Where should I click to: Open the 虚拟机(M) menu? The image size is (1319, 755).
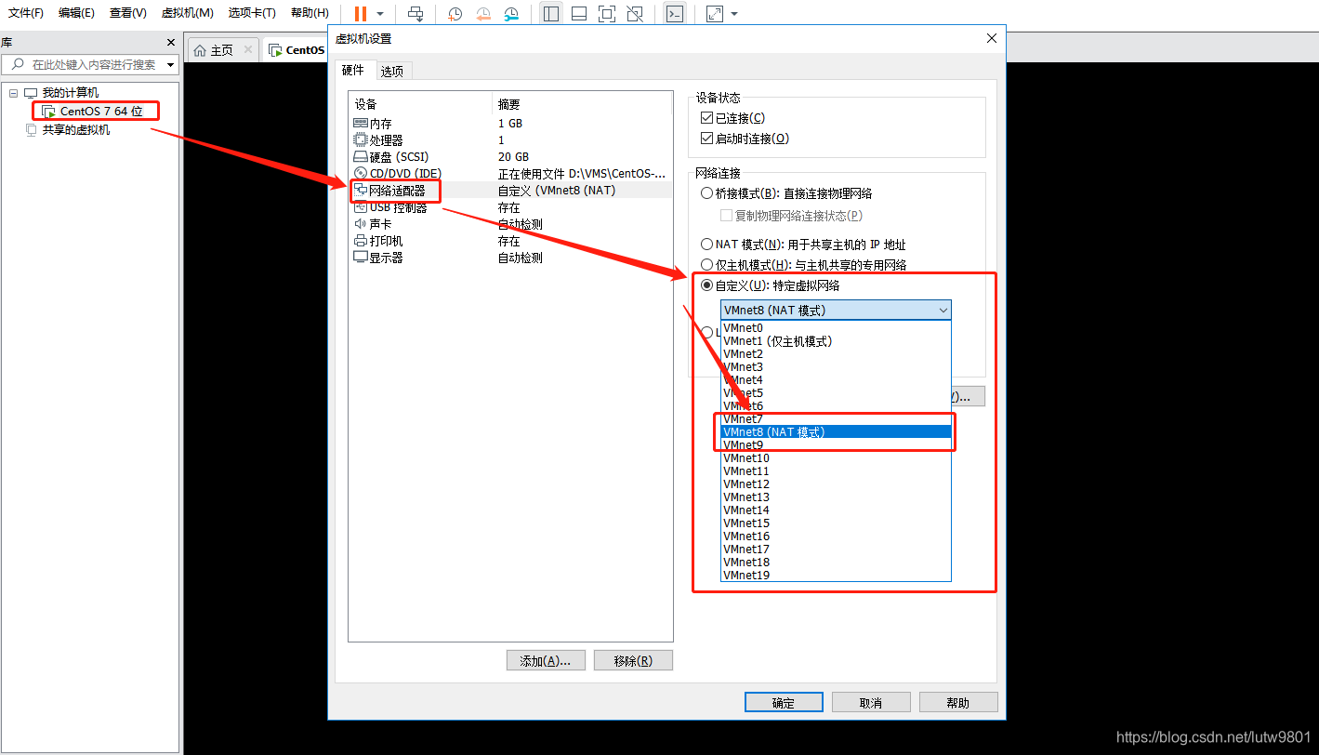[187, 13]
